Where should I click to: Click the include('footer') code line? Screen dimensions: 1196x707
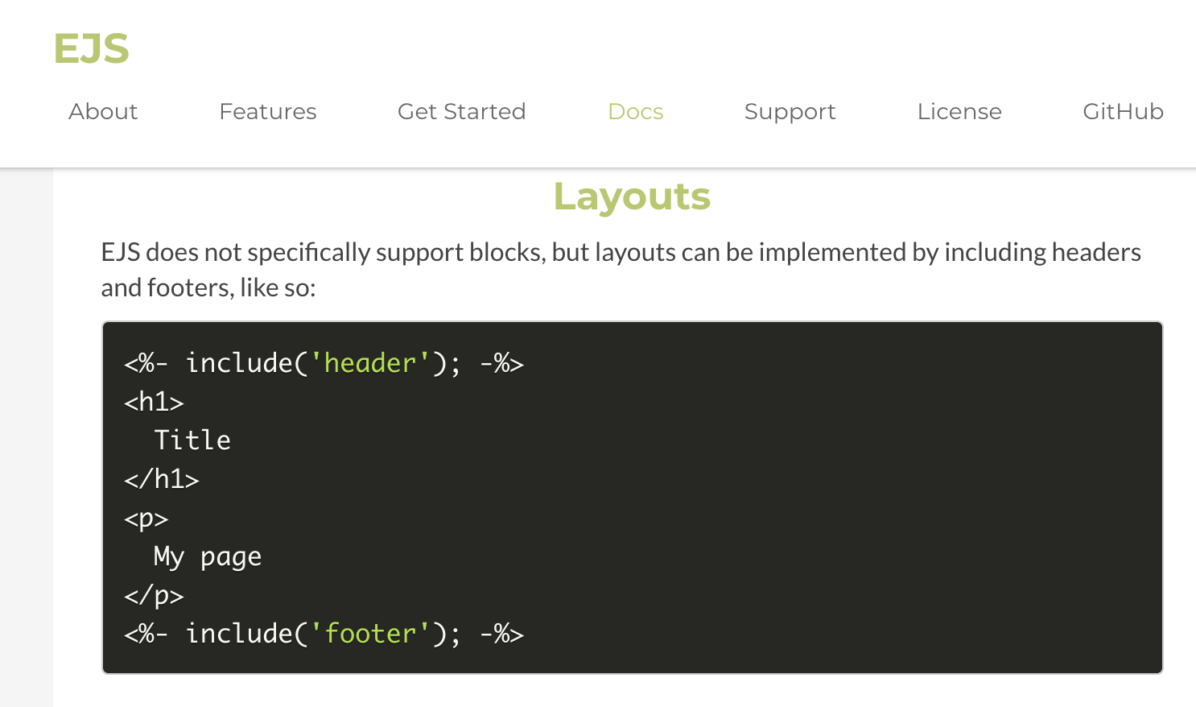pyautogui.click(x=324, y=634)
